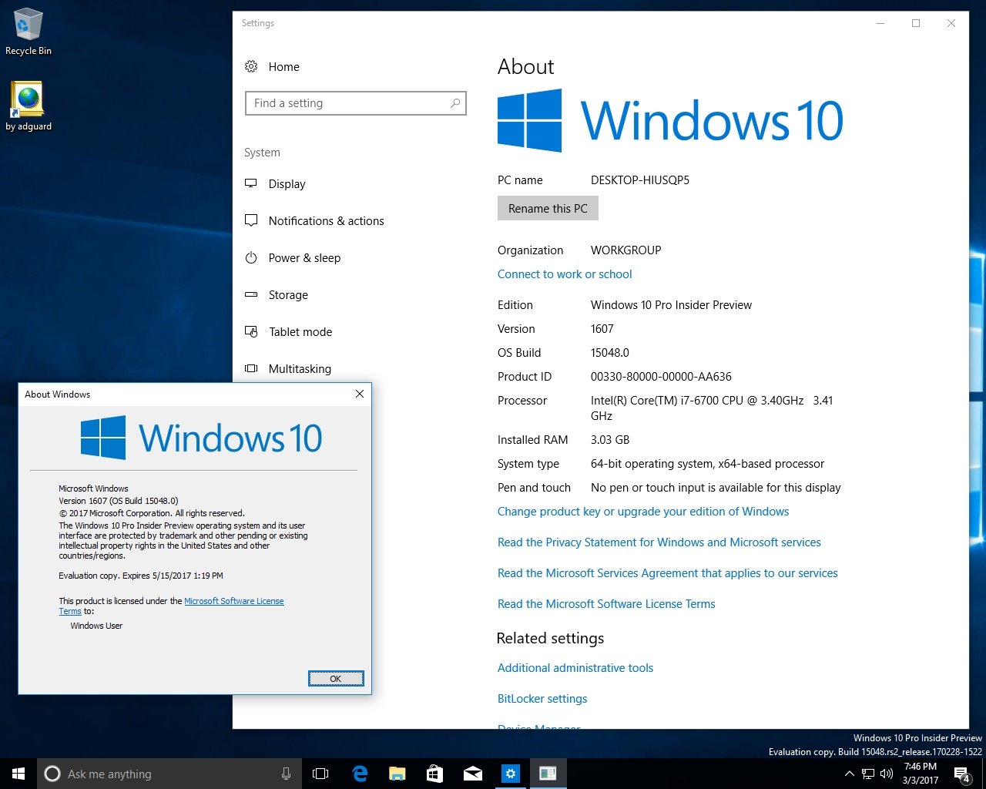Open the Microsoft Services Agreement link
The height and width of the screenshot is (789, 986).
(x=668, y=573)
